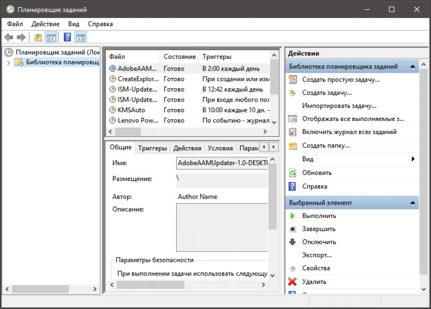Sort by the Файл column header

pyautogui.click(x=133, y=57)
